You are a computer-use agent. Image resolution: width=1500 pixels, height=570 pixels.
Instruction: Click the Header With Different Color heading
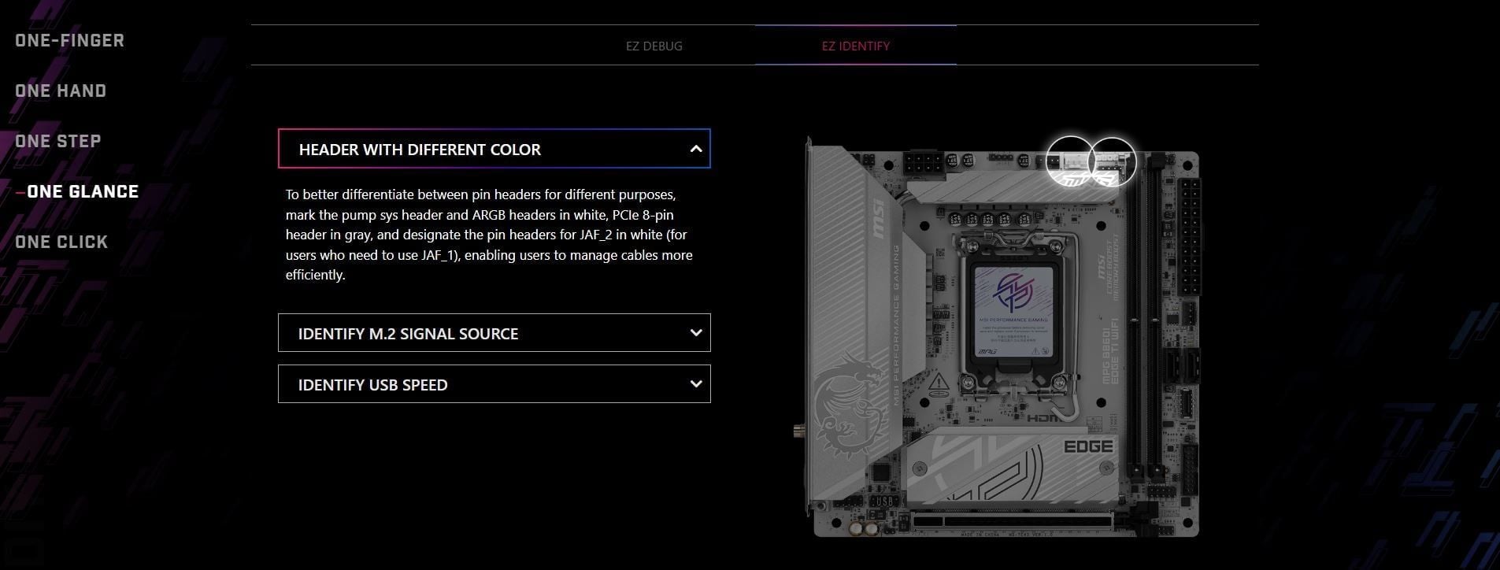[x=420, y=150]
